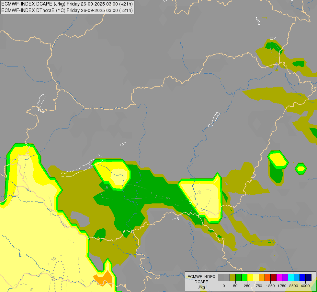Image resolution: width=317 pixels, height=292 pixels.
Task: Click the orange DCAPE patch on the map
Action: 104,279
